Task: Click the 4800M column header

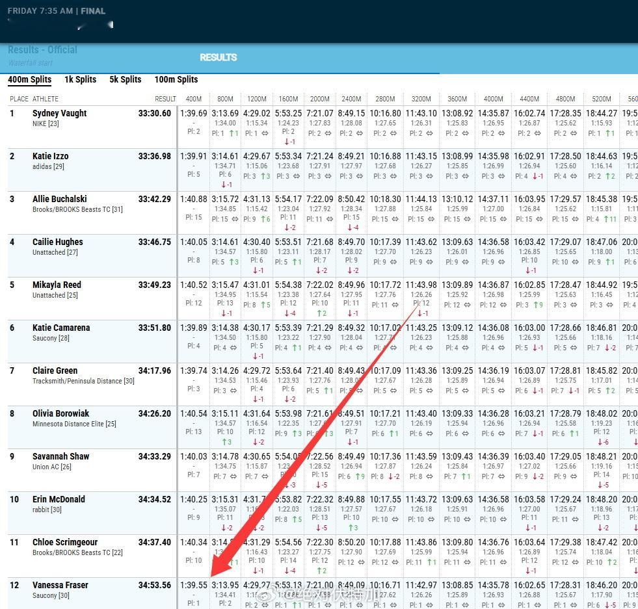Action: coord(566,99)
